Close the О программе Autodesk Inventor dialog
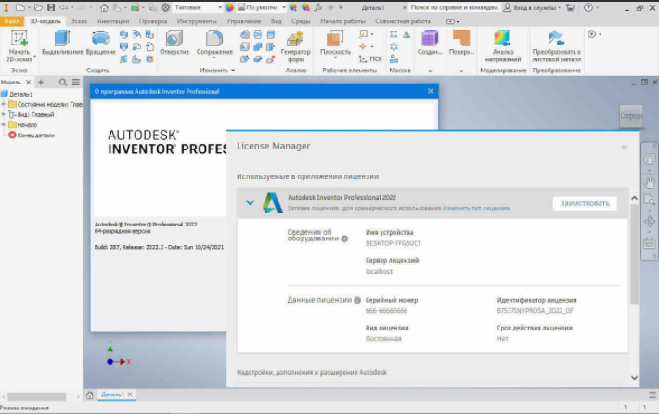Image resolution: width=659 pixels, height=414 pixels. click(431, 91)
